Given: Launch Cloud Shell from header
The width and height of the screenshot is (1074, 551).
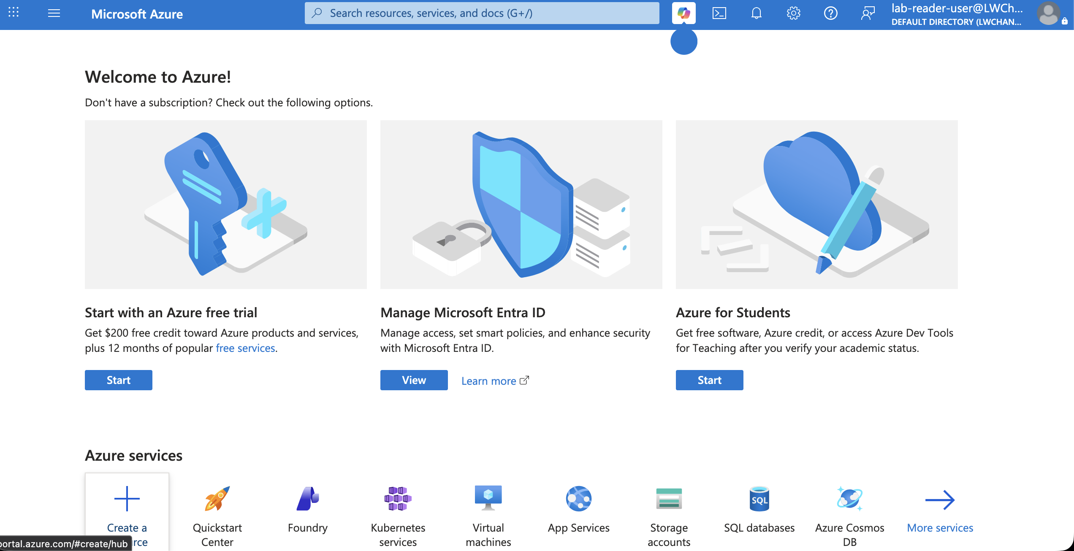Looking at the screenshot, I should 719,13.
